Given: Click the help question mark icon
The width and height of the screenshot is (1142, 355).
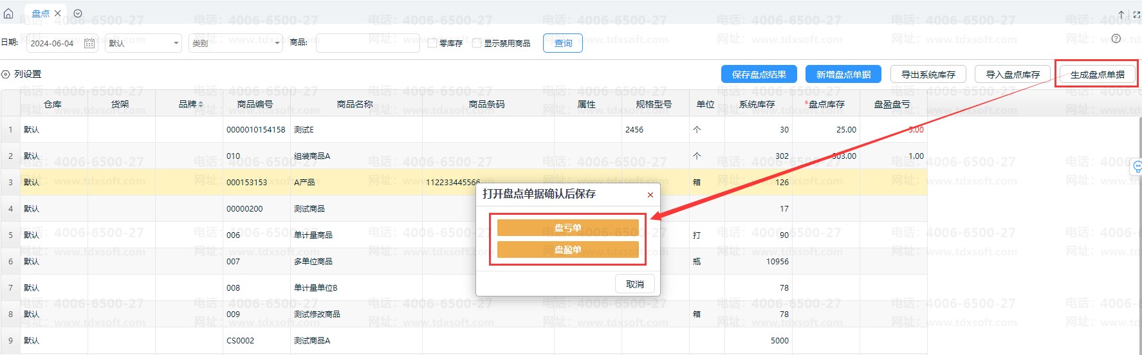Looking at the screenshot, I should [x=1116, y=39].
